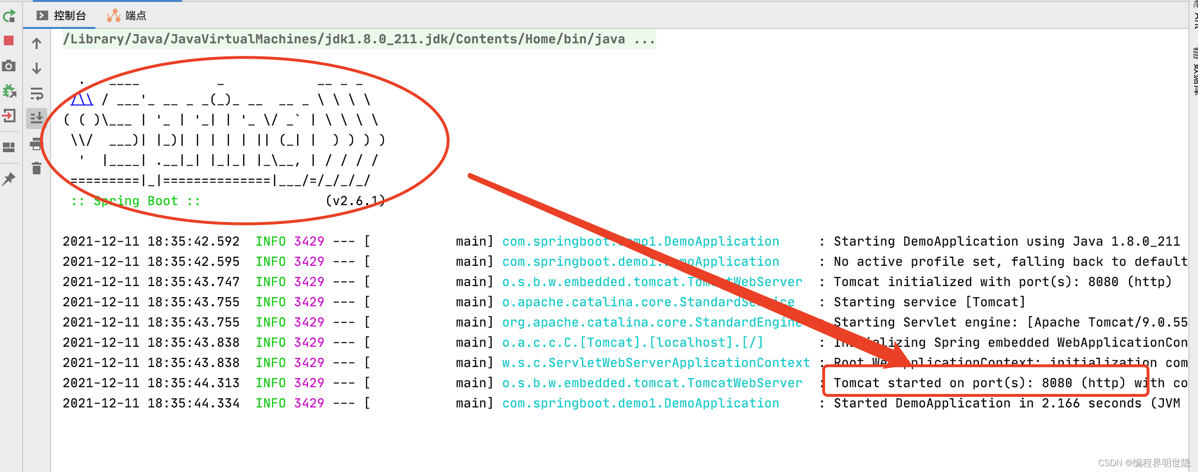1198x472 pixels.
Task: Click the 端点 tab's orange node icon
Action: pyautogui.click(x=114, y=16)
